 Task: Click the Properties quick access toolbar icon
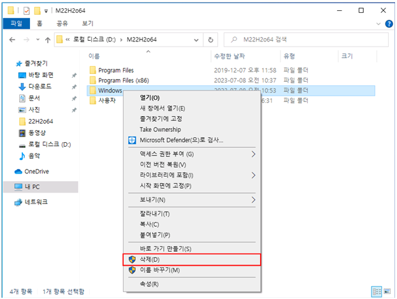tap(26, 11)
